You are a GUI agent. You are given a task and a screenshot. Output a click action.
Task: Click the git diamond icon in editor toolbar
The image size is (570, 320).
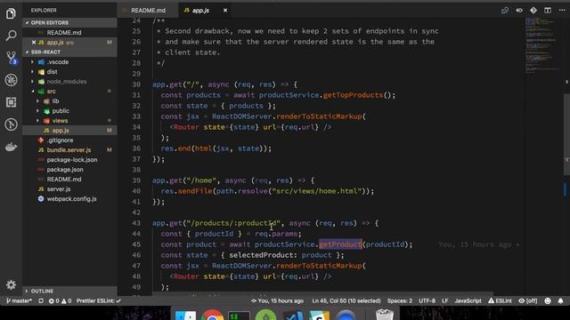(533, 10)
